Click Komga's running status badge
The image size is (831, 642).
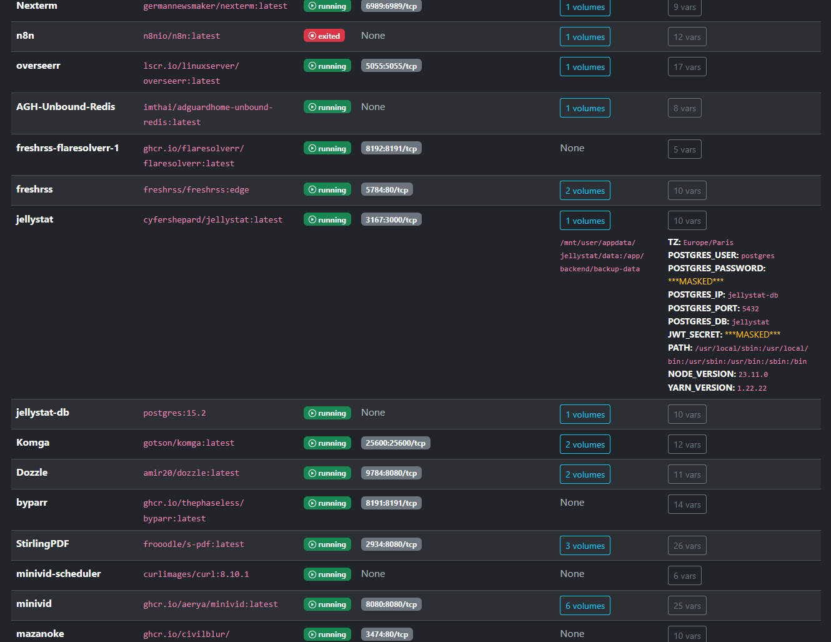click(327, 443)
